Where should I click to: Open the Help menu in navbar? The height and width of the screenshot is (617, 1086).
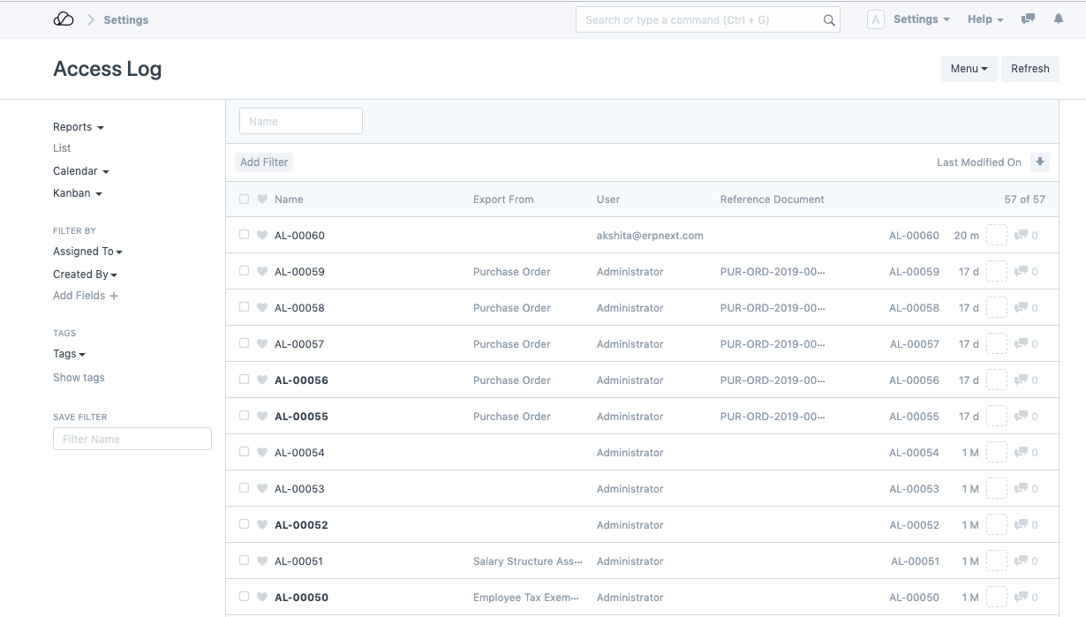click(984, 19)
